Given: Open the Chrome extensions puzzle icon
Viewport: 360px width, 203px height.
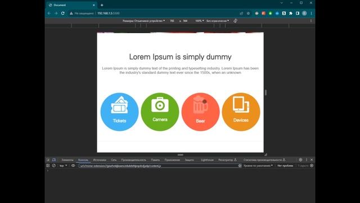Looking at the screenshot, I should coord(291,14).
